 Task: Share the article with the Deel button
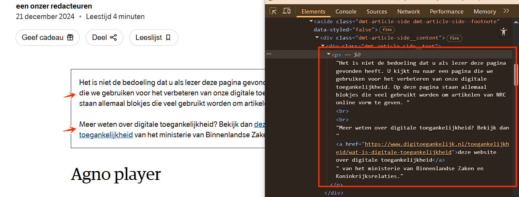pos(104,38)
